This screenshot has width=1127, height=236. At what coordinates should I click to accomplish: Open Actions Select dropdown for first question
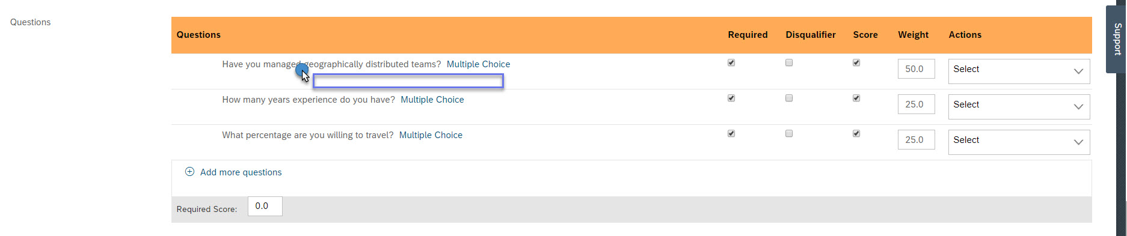point(1019,71)
